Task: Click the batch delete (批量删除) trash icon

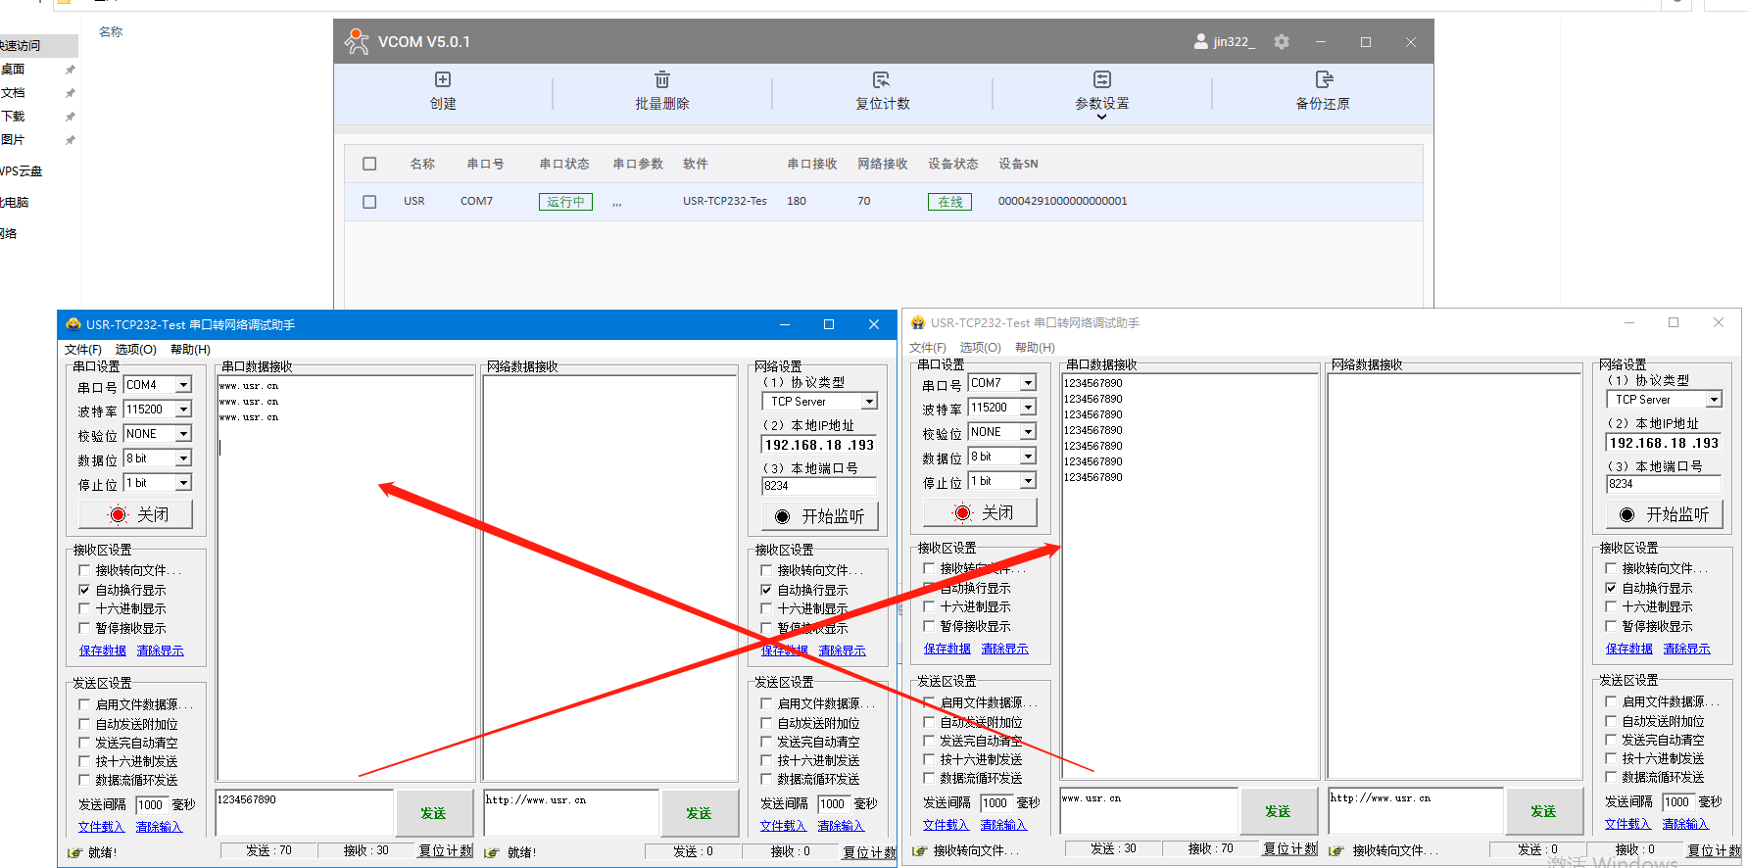Action: pyautogui.click(x=662, y=79)
